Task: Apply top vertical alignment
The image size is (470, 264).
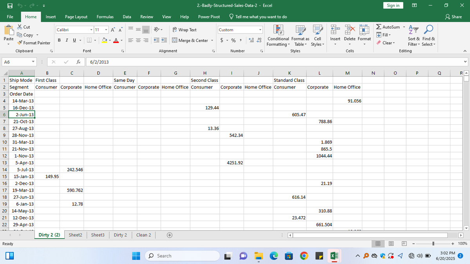Action: click(131, 30)
